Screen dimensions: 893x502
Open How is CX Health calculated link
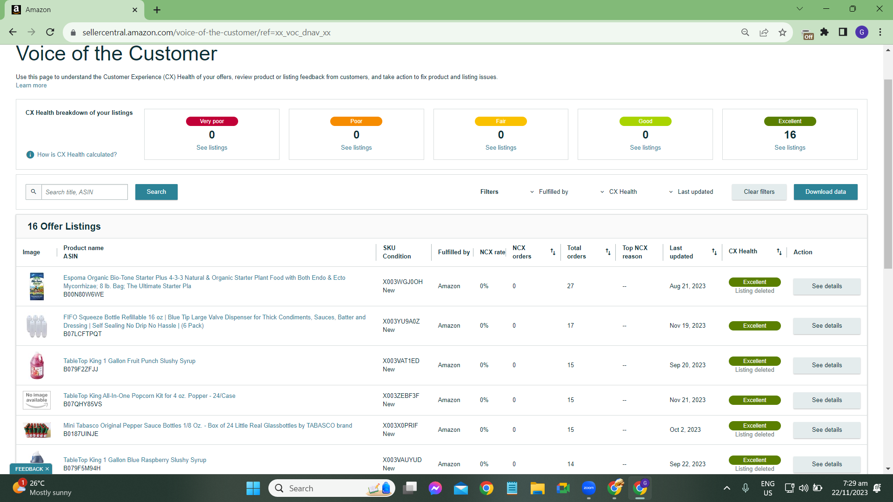pos(77,155)
